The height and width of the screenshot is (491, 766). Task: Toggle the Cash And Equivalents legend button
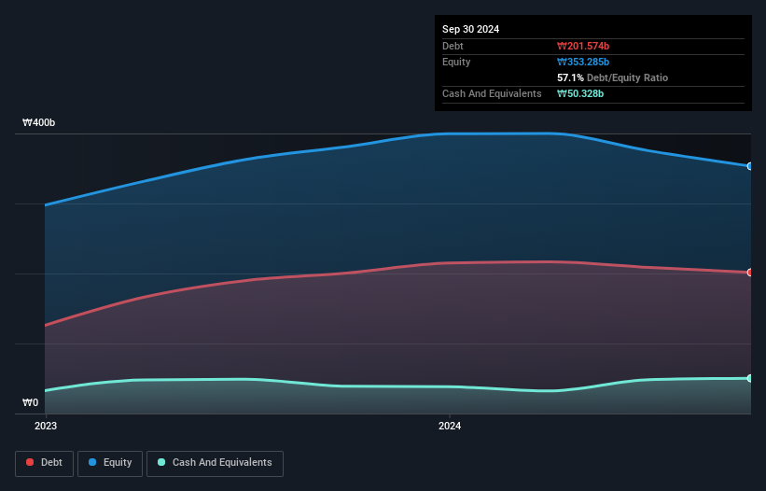215,463
